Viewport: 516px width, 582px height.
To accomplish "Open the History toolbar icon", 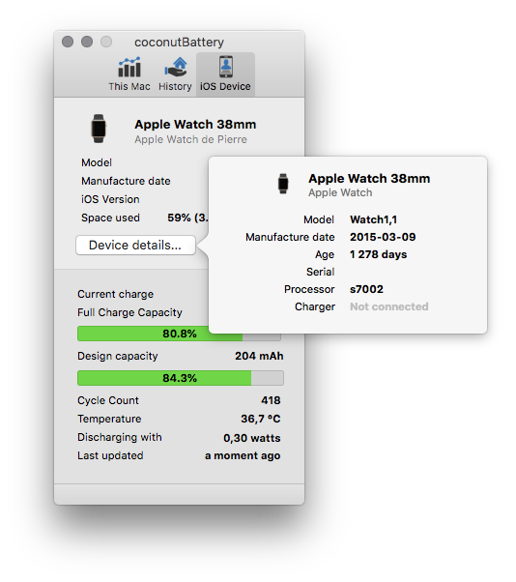I will pyautogui.click(x=176, y=67).
